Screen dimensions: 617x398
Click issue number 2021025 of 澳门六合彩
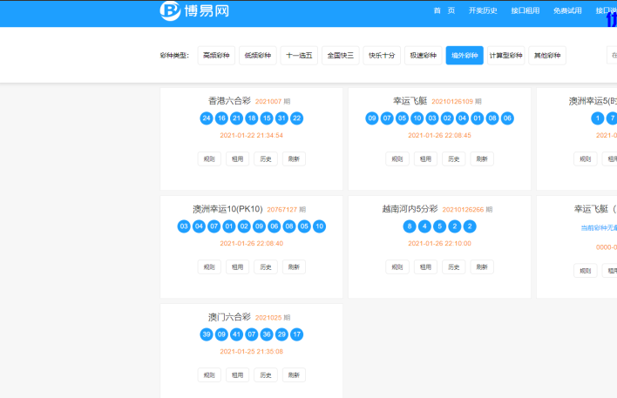click(x=268, y=318)
